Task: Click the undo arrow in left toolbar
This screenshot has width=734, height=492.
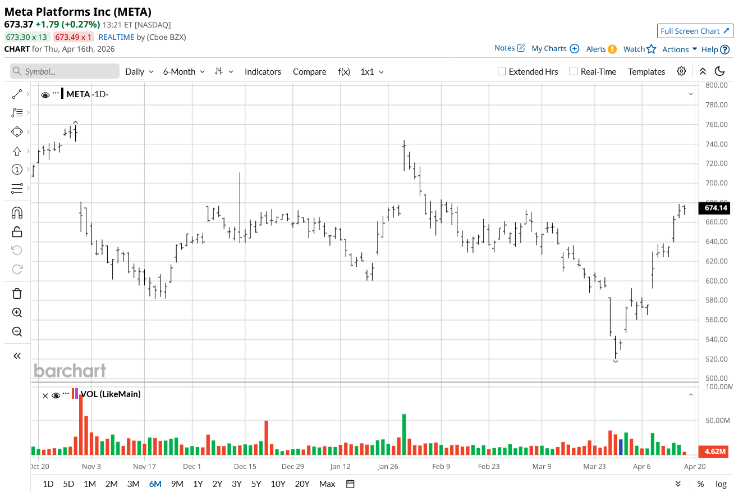Action: [17, 250]
